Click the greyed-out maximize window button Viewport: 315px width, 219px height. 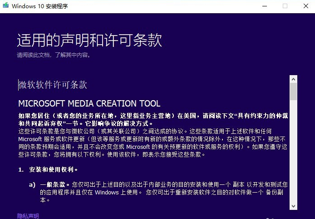285,6
